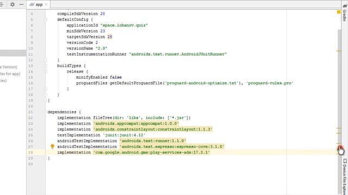Click the constraintlayout:1.1.3 dependency string
This screenshot has height=195, width=348.
point(153,129)
